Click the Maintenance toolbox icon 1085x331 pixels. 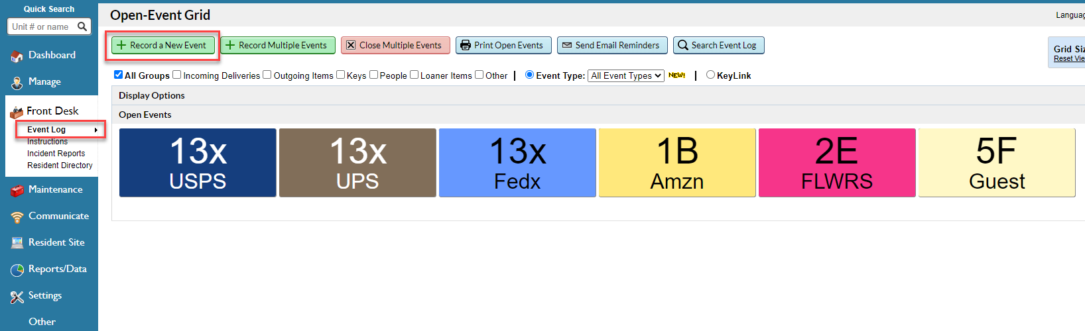17,191
